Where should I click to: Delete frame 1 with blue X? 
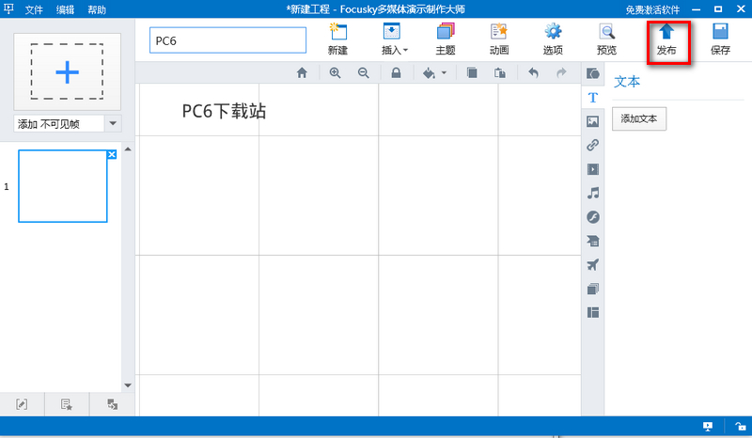click(x=112, y=154)
